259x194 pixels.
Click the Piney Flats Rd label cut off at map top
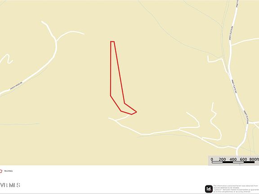(x=237, y=4)
